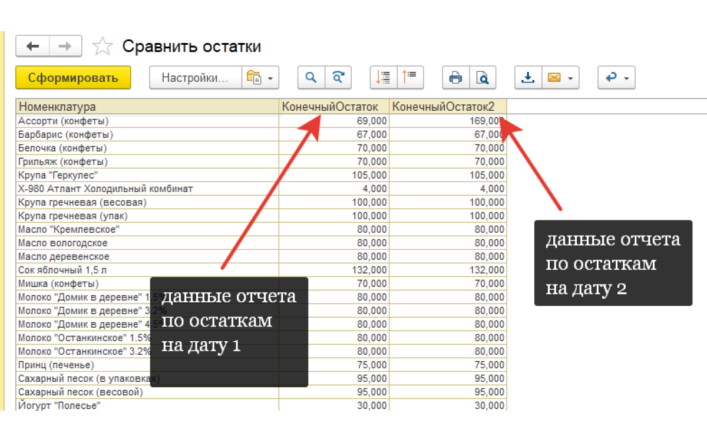Viewport: 707px width, 442px height.
Task: Open the Настройки... settings button
Action: point(195,78)
